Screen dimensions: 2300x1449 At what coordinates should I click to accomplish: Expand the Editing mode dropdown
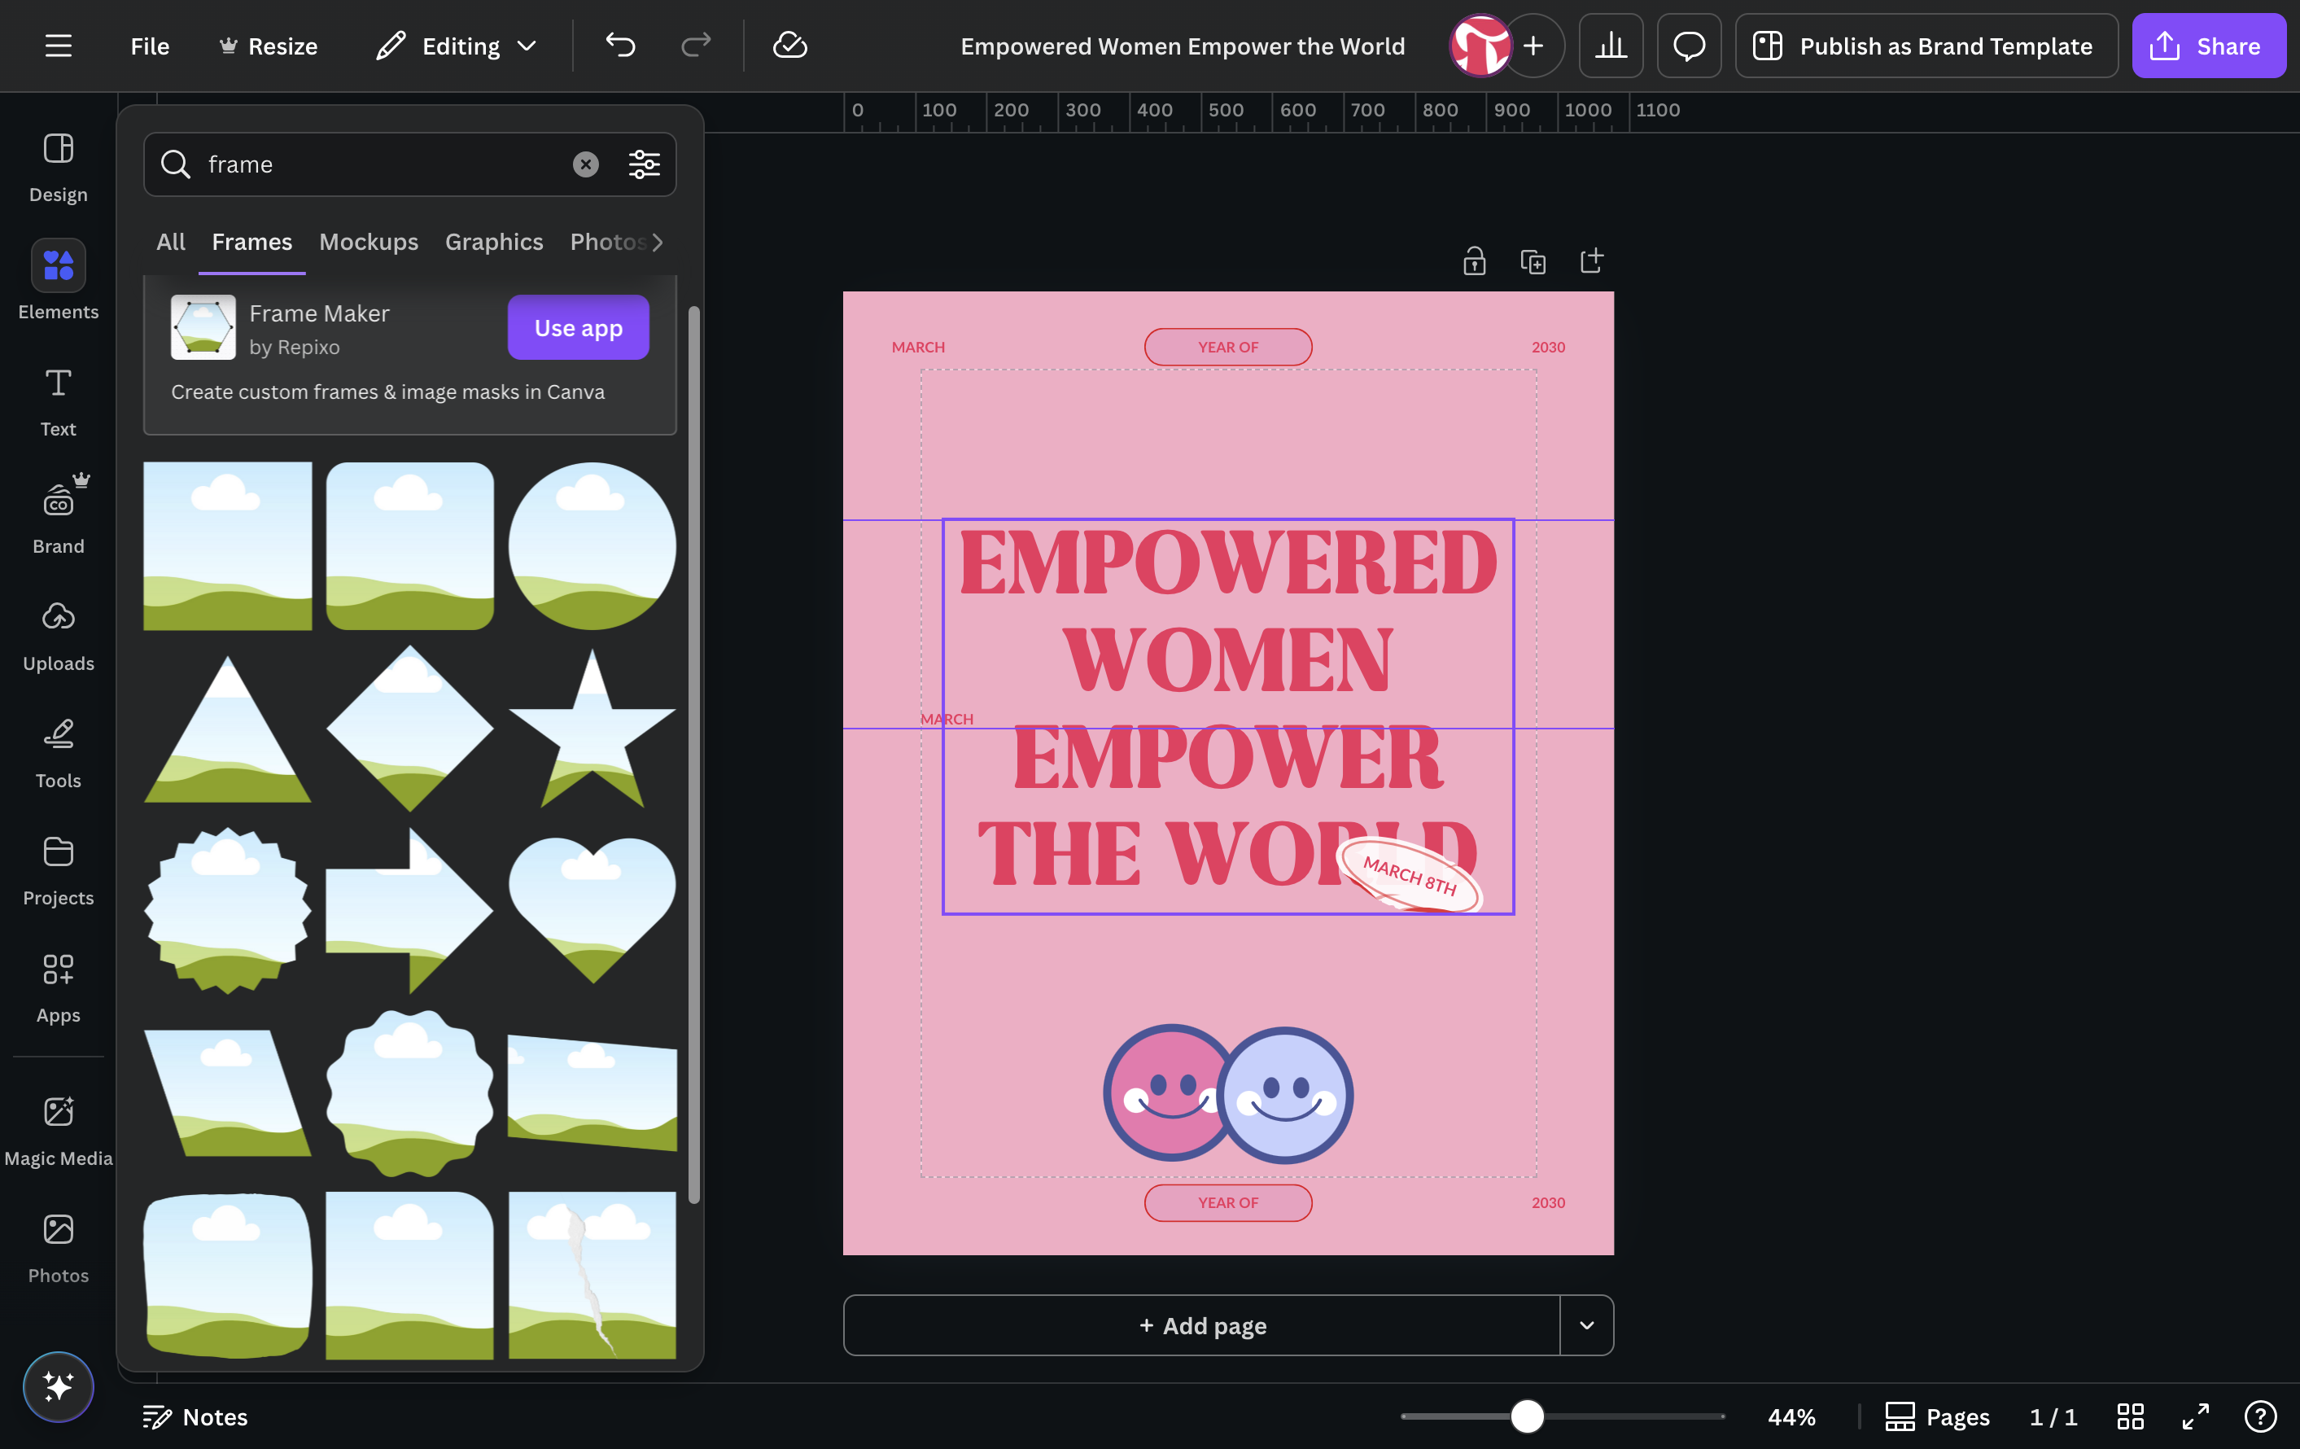pyautogui.click(x=457, y=46)
